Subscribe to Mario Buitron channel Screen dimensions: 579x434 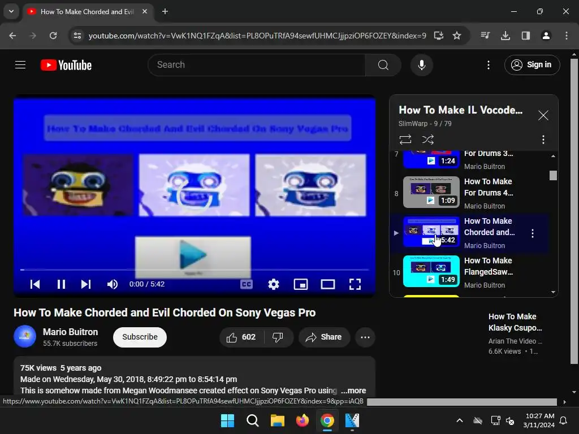coord(140,337)
